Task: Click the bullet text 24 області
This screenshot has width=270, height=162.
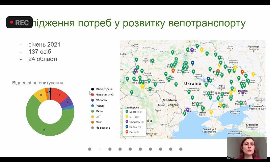Action: pos(43,59)
